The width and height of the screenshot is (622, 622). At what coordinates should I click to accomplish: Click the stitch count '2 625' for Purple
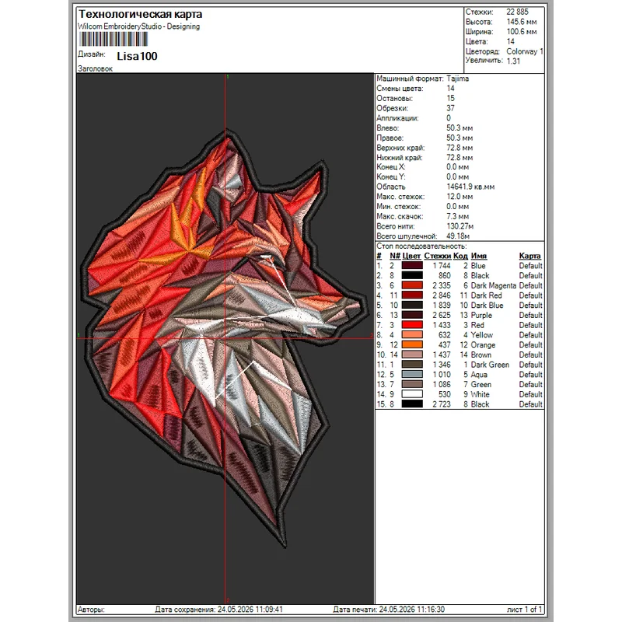tap(442, 315)
